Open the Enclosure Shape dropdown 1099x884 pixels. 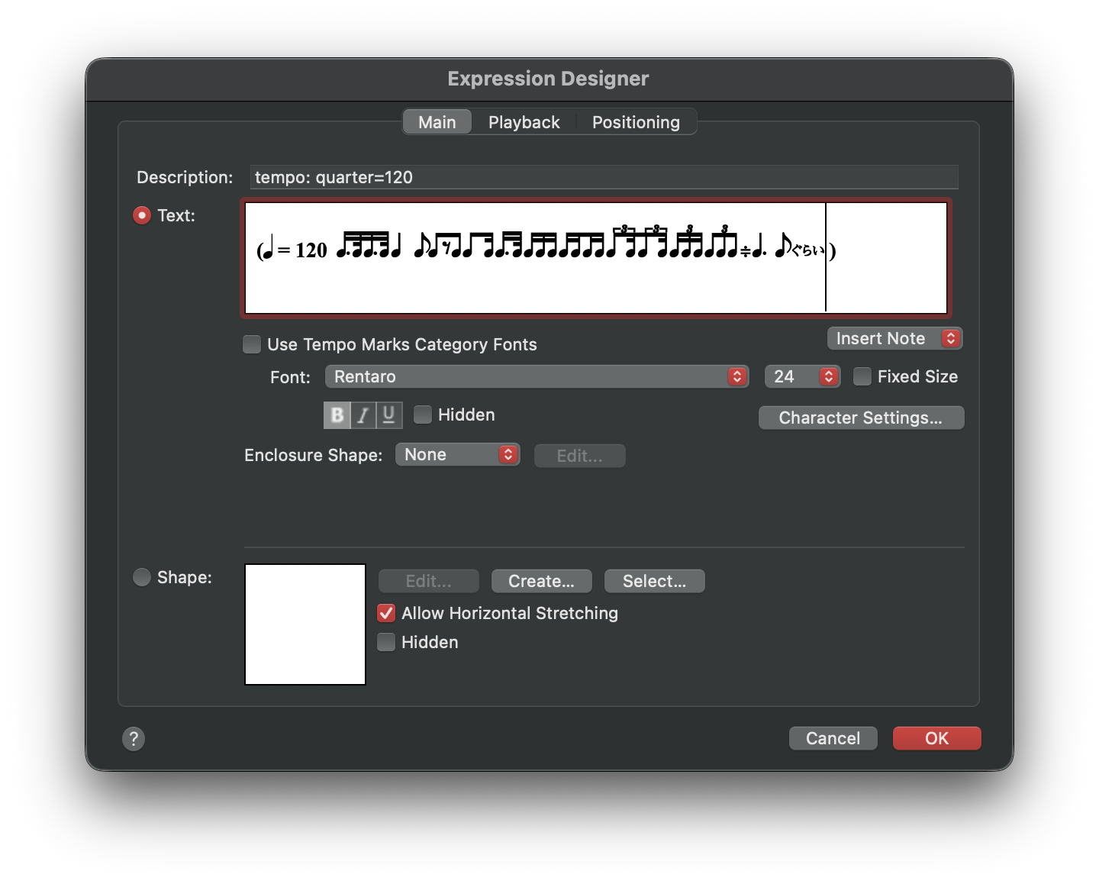457,455
